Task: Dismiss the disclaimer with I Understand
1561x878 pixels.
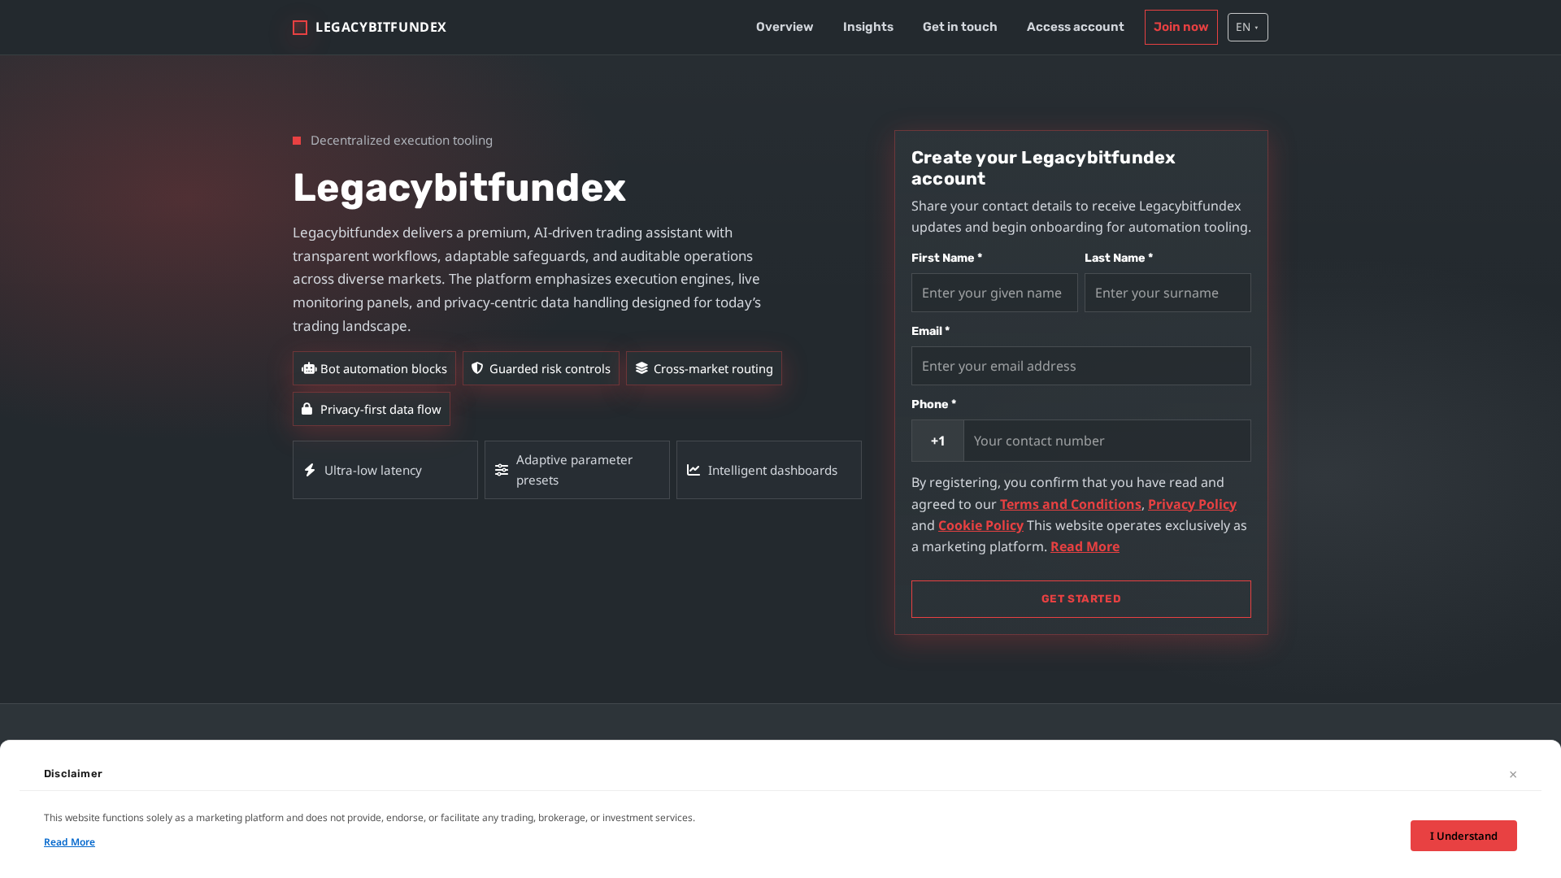Action: (x=1463, y=836)
